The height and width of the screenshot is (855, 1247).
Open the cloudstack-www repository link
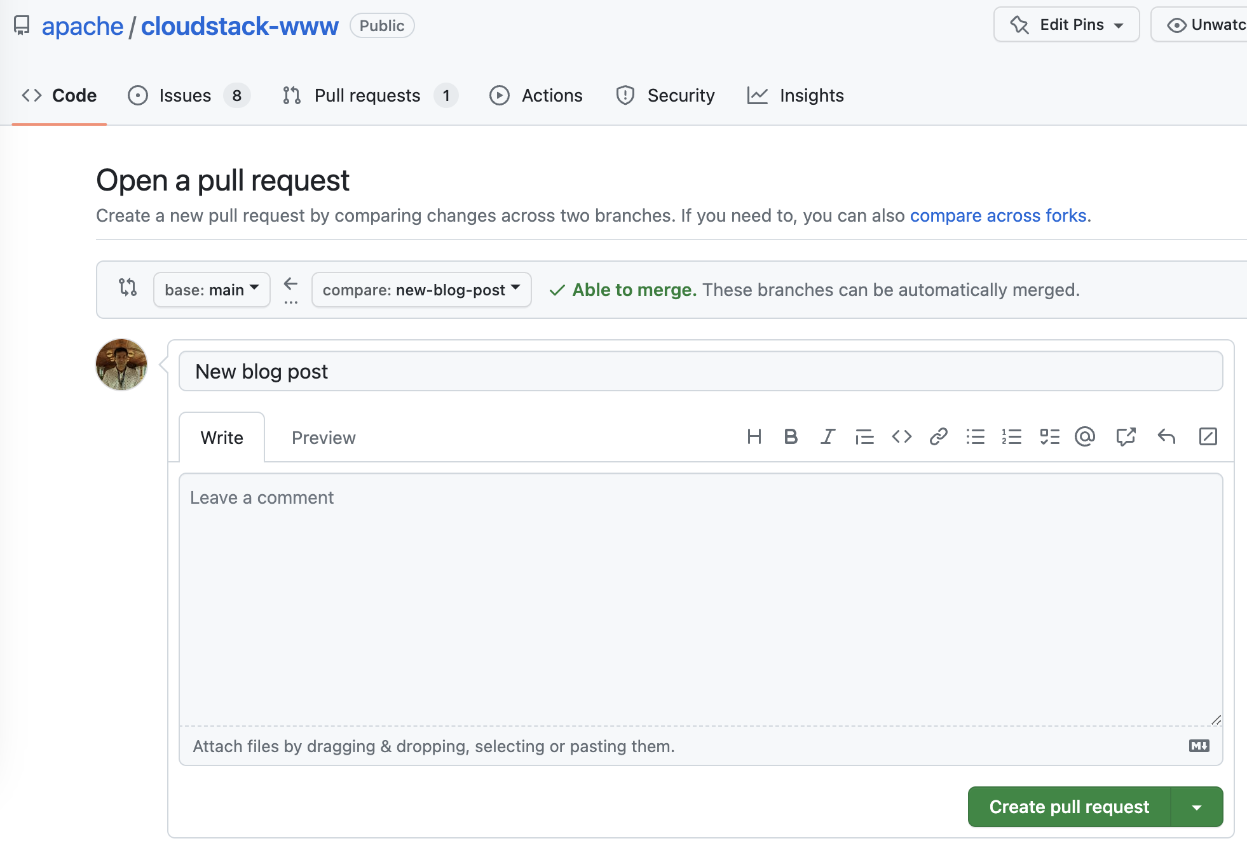(x=240, y=26)
